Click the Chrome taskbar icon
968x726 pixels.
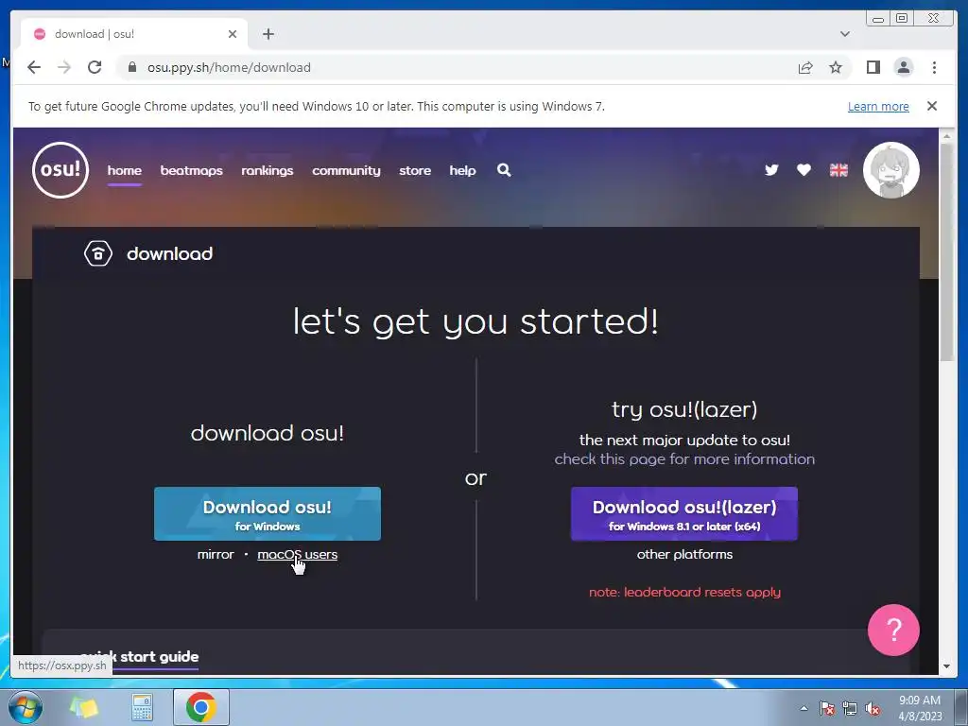tap(200, 707)
